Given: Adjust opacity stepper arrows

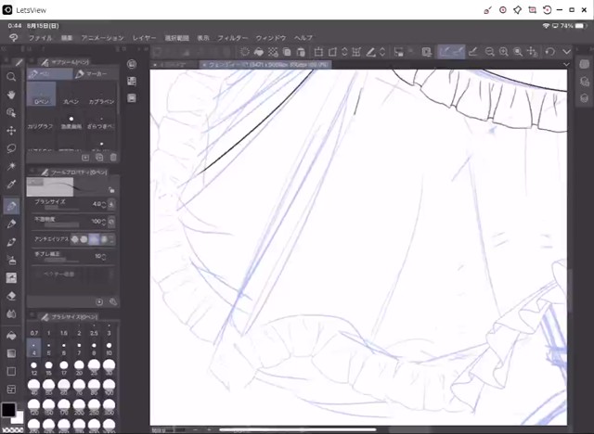Looking at the screenshot, I should pos(104,222).
